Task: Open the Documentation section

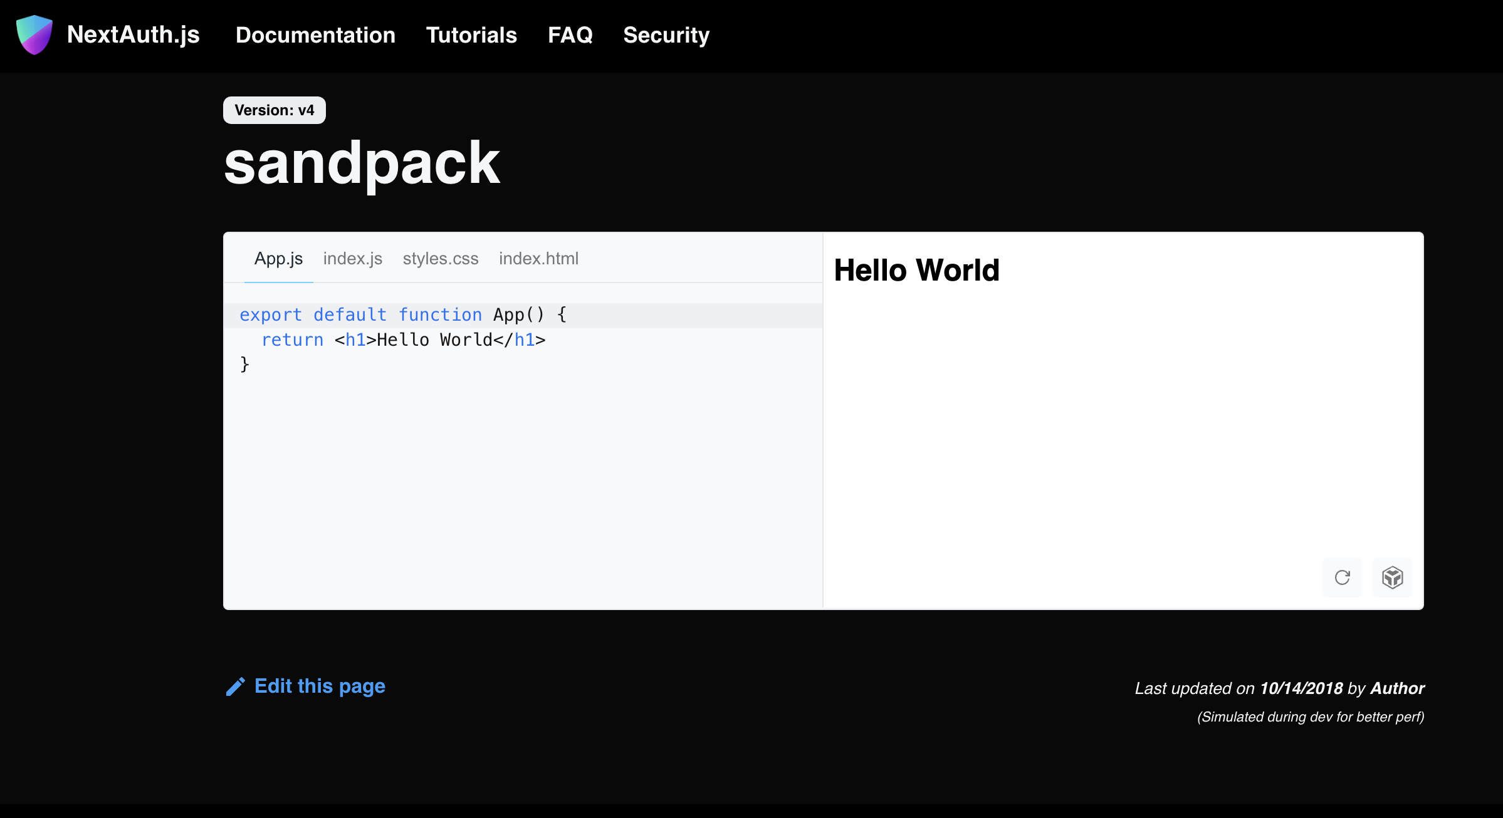Action: (315, 35)
